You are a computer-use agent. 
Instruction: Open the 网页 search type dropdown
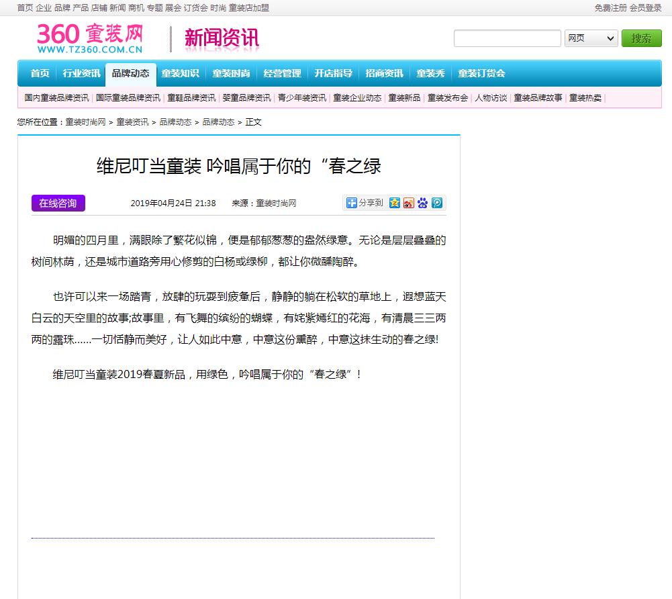591,38
